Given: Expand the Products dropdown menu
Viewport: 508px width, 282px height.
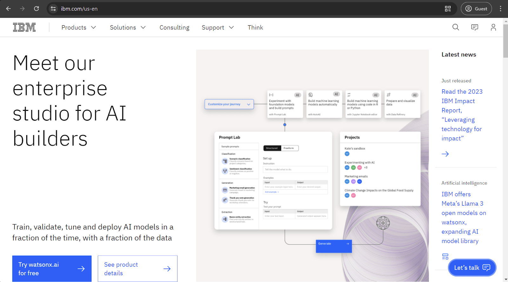Looking at the screenshot, I should [79, 28].
